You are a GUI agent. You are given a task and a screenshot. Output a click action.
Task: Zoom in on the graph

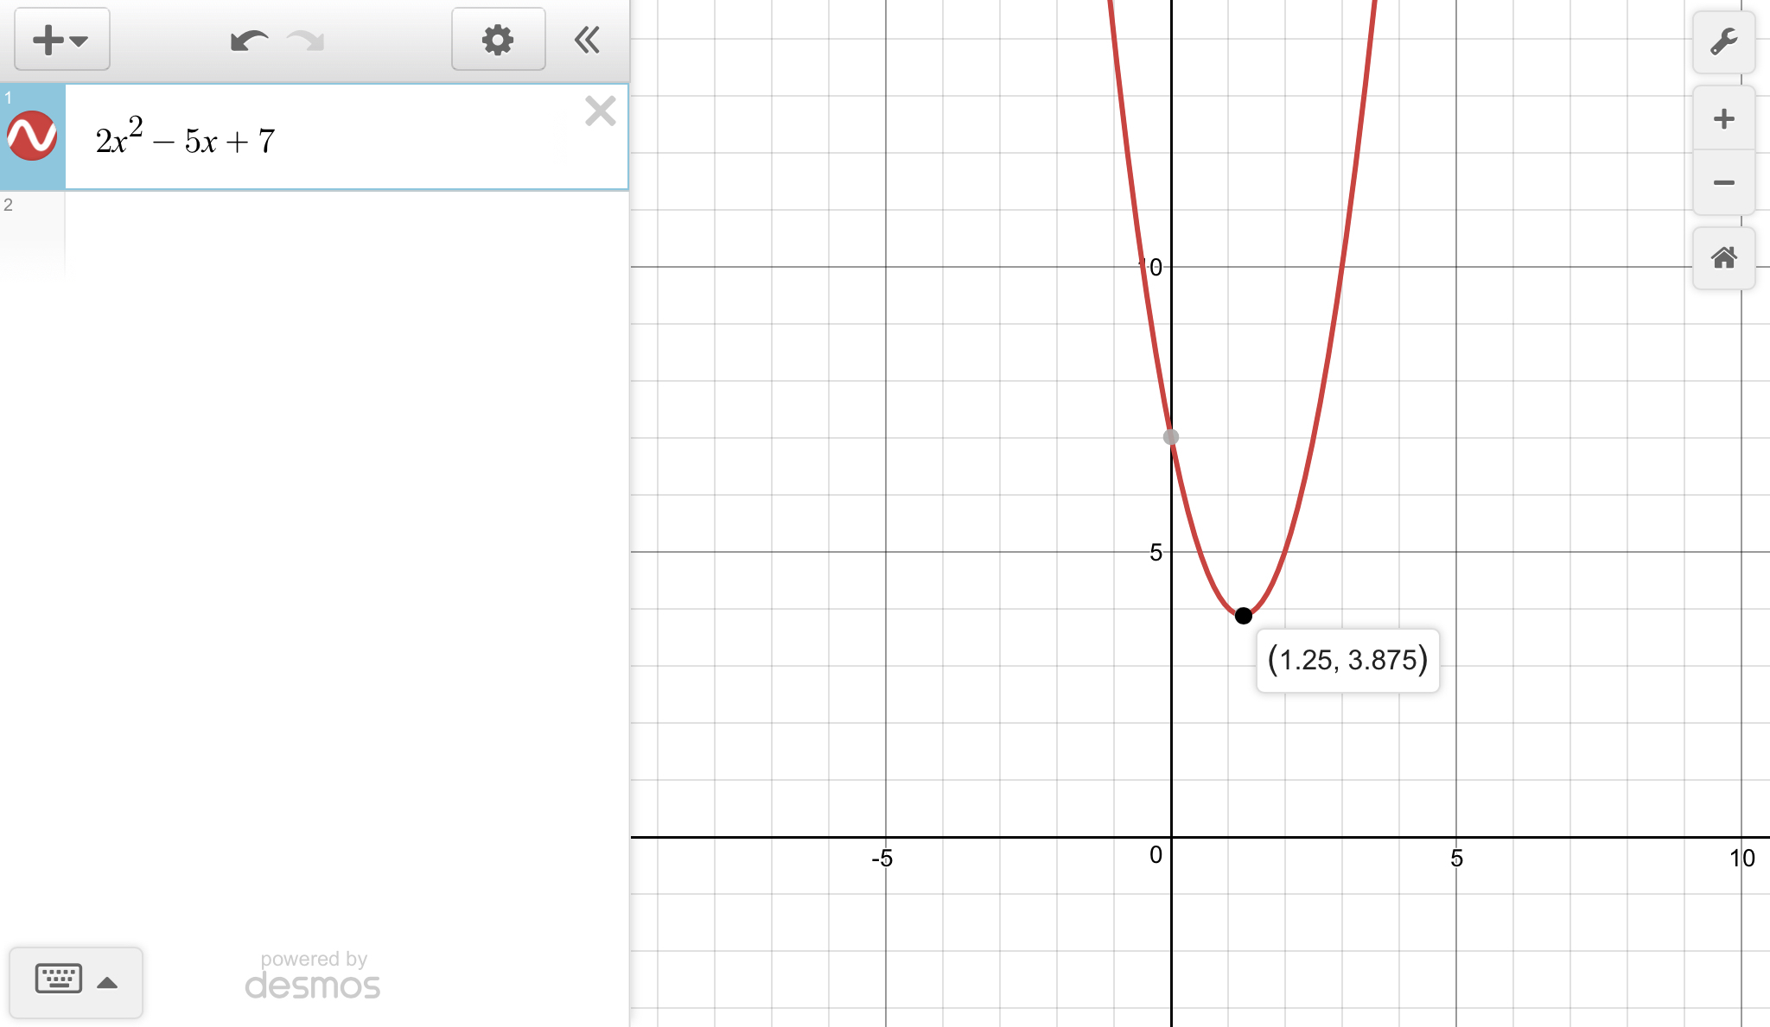(x=1723, y=119)
